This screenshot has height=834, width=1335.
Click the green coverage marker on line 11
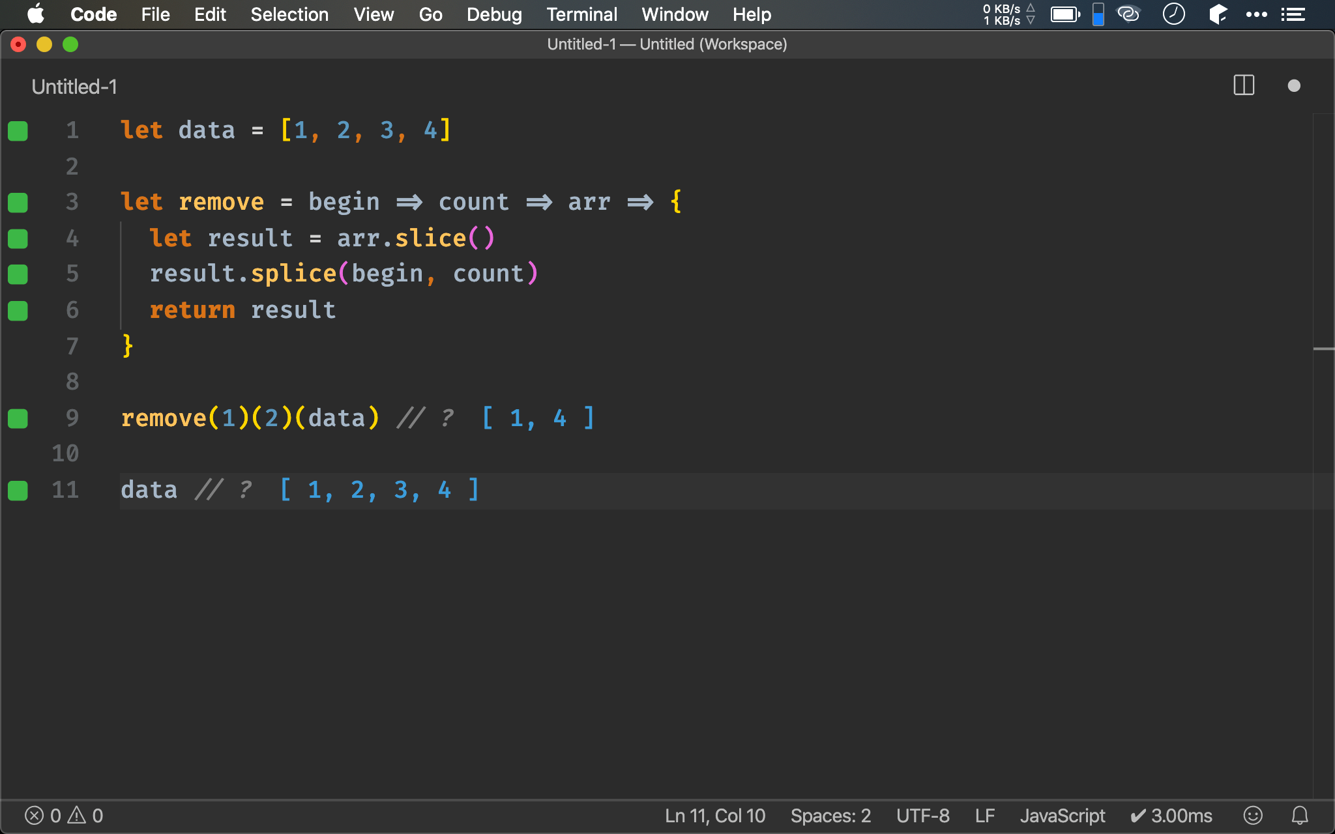[18, 490]
